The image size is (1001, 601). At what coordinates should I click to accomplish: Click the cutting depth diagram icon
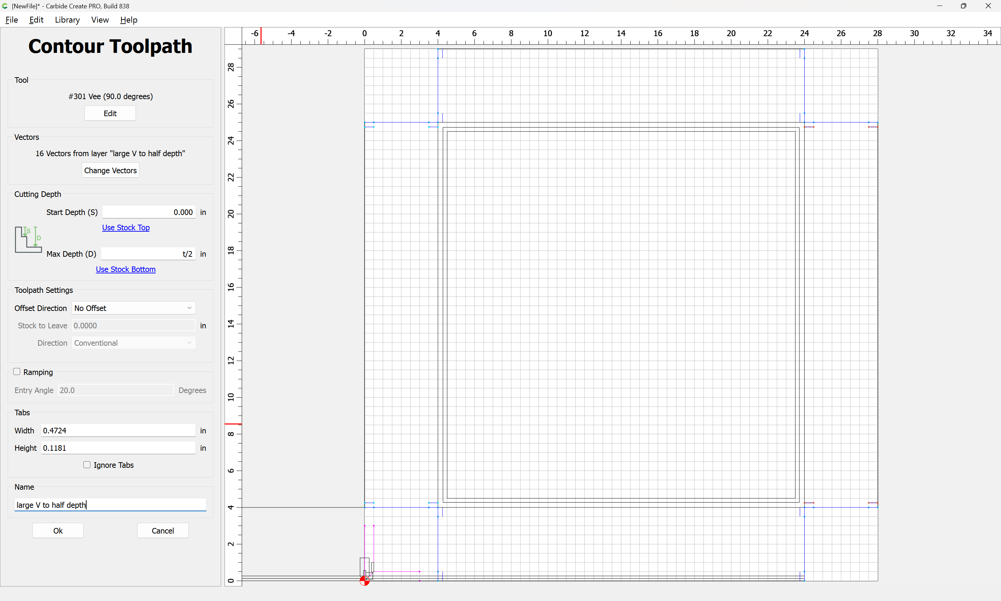(x=28, y=239)
